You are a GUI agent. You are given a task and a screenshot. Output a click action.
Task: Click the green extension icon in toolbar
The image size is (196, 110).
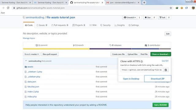click(x=177, y=8)
